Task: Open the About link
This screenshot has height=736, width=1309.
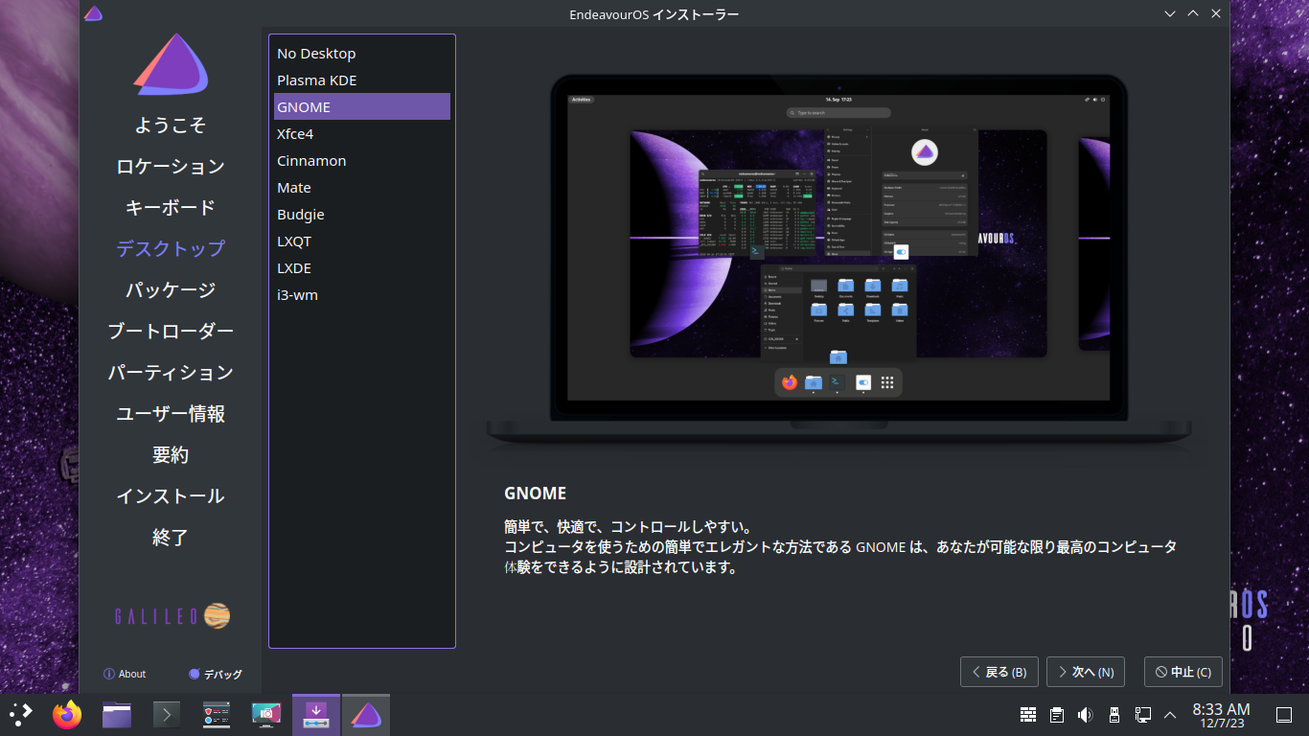Action: coord(125,674)
